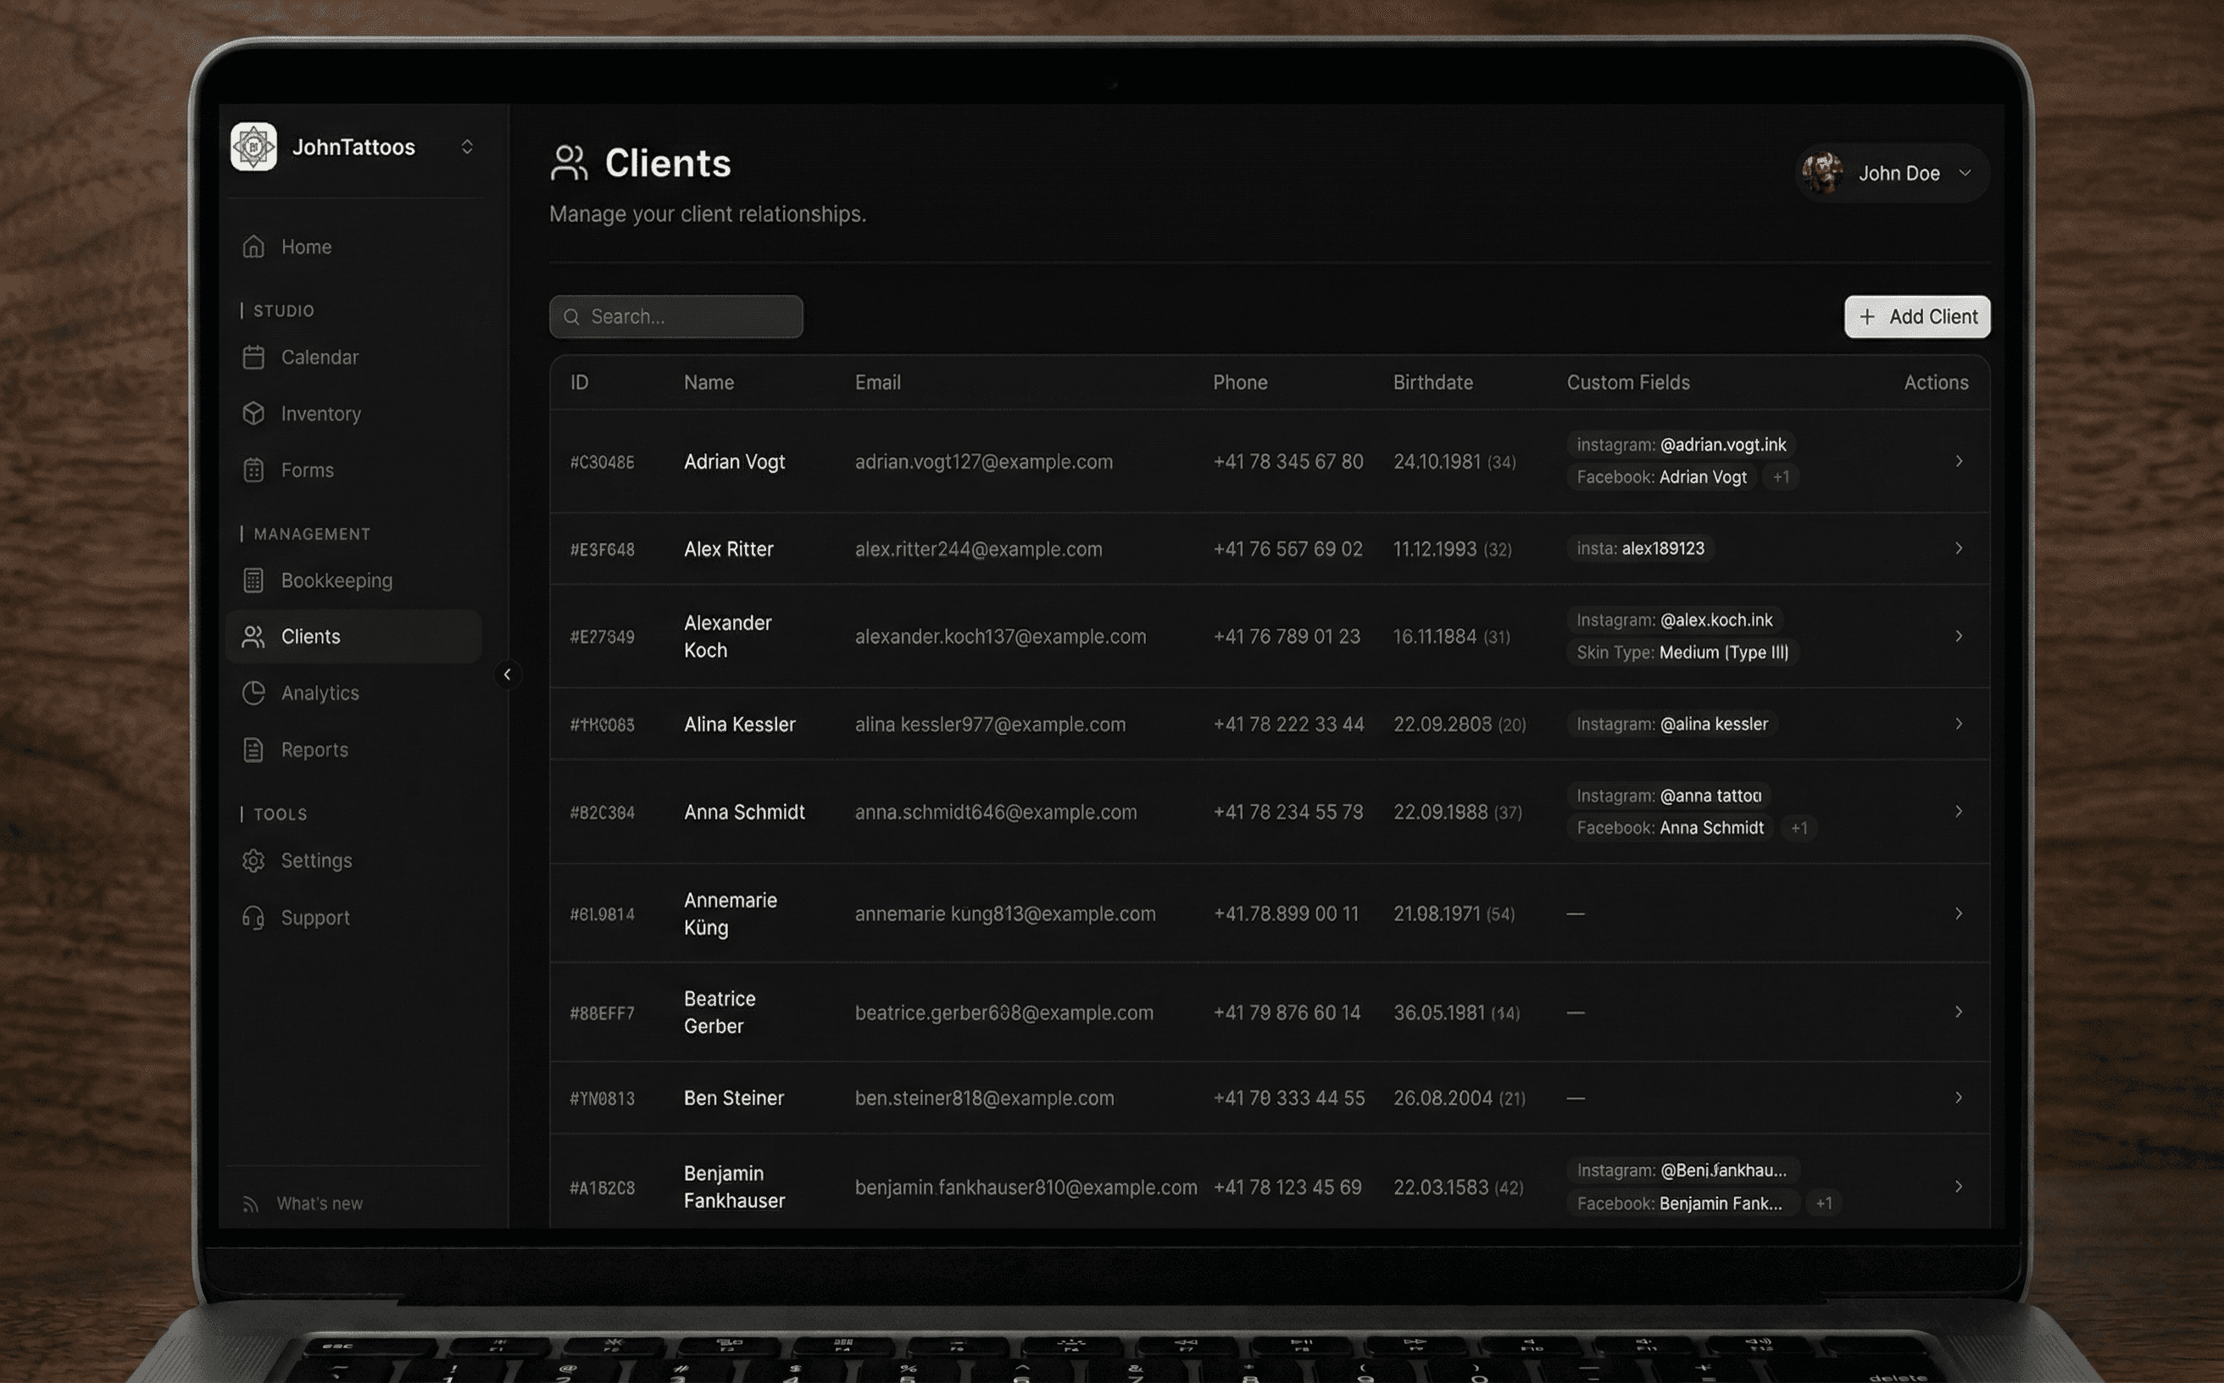Expand the John Doe account menu
Screen dimensions: 2224x1383
click(1964, 173)
